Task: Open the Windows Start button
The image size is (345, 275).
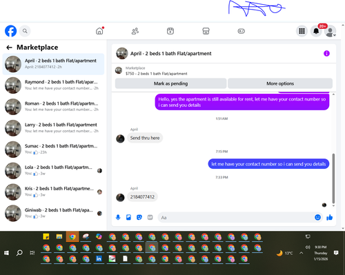Action: [x=6, y=253]
